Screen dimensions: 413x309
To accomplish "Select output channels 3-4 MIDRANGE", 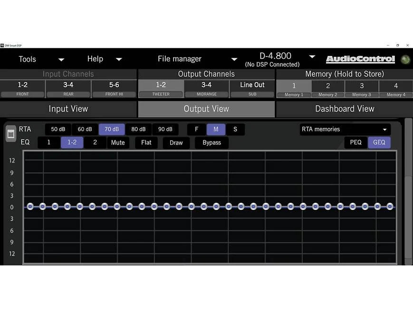I will [206, 89].
